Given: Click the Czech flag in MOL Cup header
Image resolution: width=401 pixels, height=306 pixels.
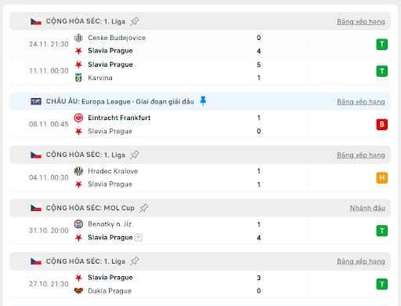Looking at the screenshot, I should click(36, 208).
